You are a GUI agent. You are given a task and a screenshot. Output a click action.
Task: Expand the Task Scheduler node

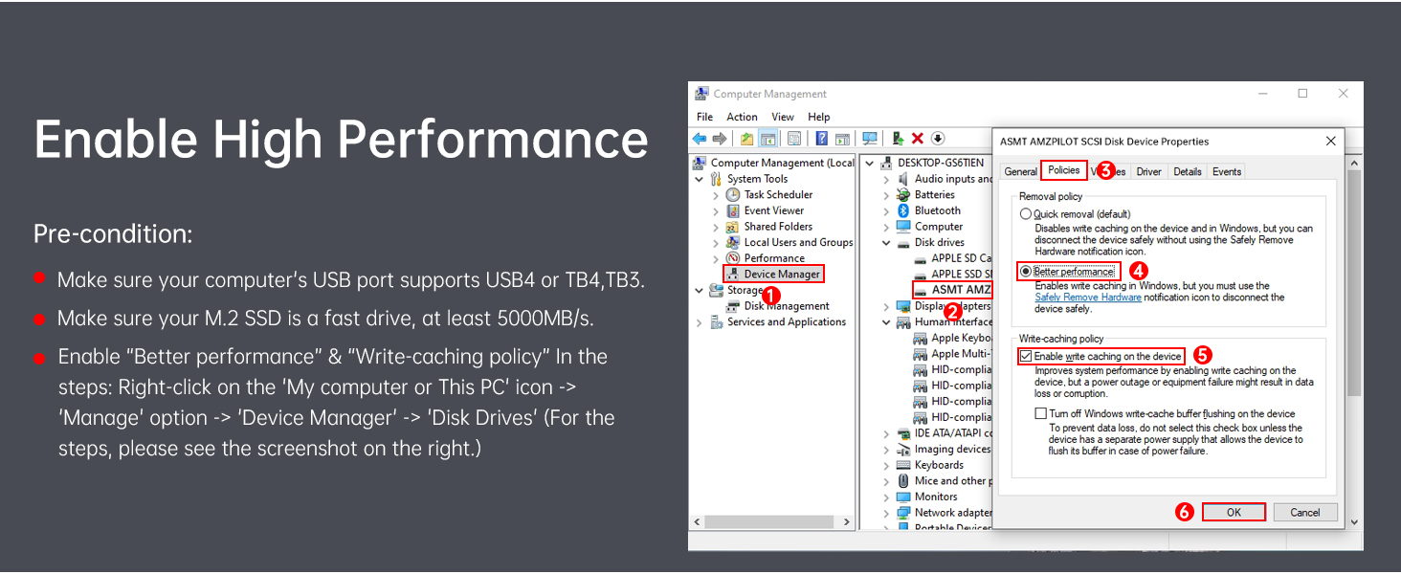click(716, 195)
